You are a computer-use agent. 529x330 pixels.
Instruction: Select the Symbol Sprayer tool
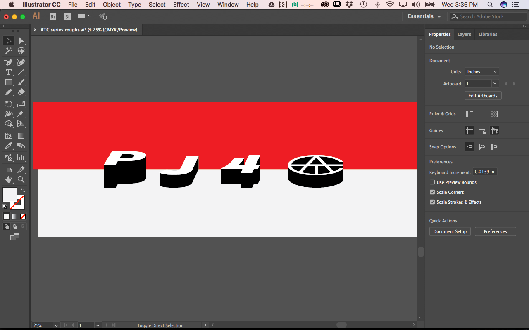pyautogui.click(x=9, y=158)
